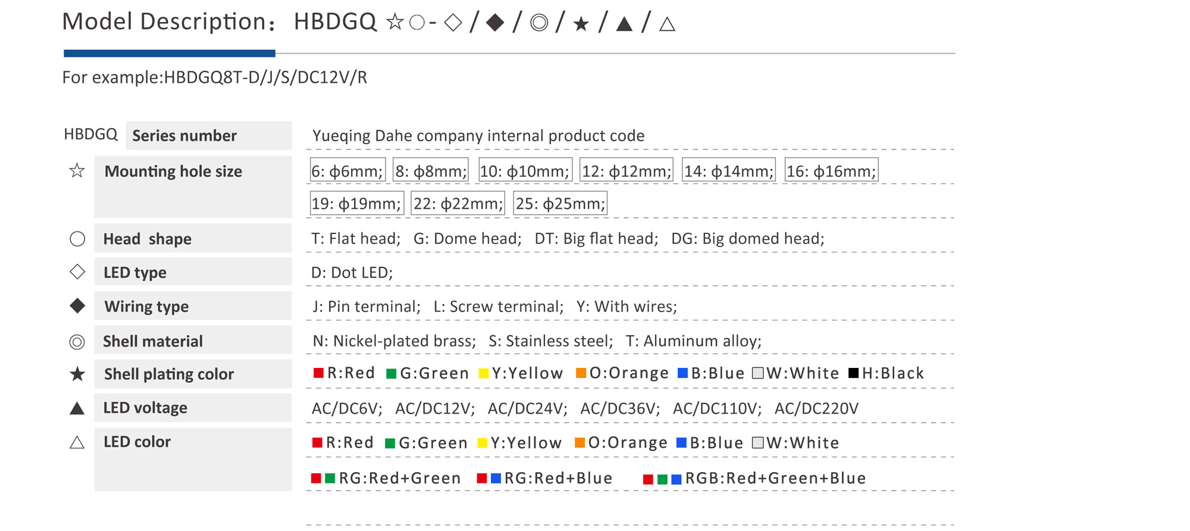Click 'L: Screw terminal;' option
1190x531 pixels.
click(499, 307)
